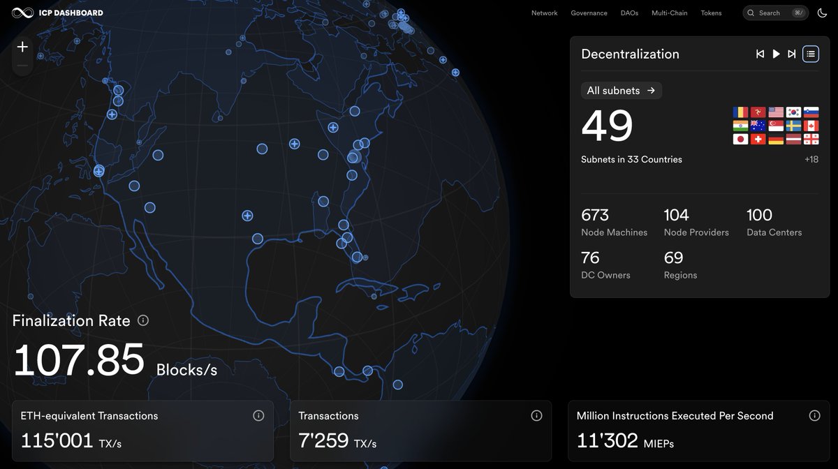This screenshot has height=469, width=838.
Task: Open 100 Data Centers stat
Action: (x=774, y=223)
